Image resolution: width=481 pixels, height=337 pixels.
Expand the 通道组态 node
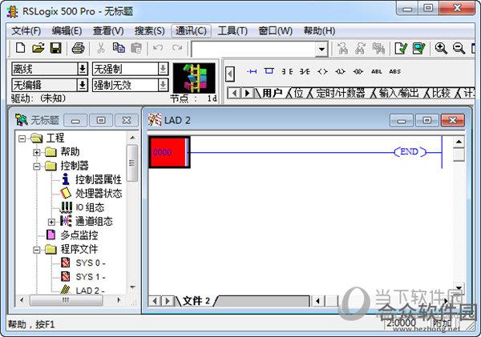click(51, 222)
